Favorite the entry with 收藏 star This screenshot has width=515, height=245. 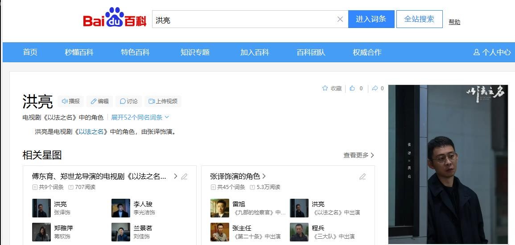[332, 88]
